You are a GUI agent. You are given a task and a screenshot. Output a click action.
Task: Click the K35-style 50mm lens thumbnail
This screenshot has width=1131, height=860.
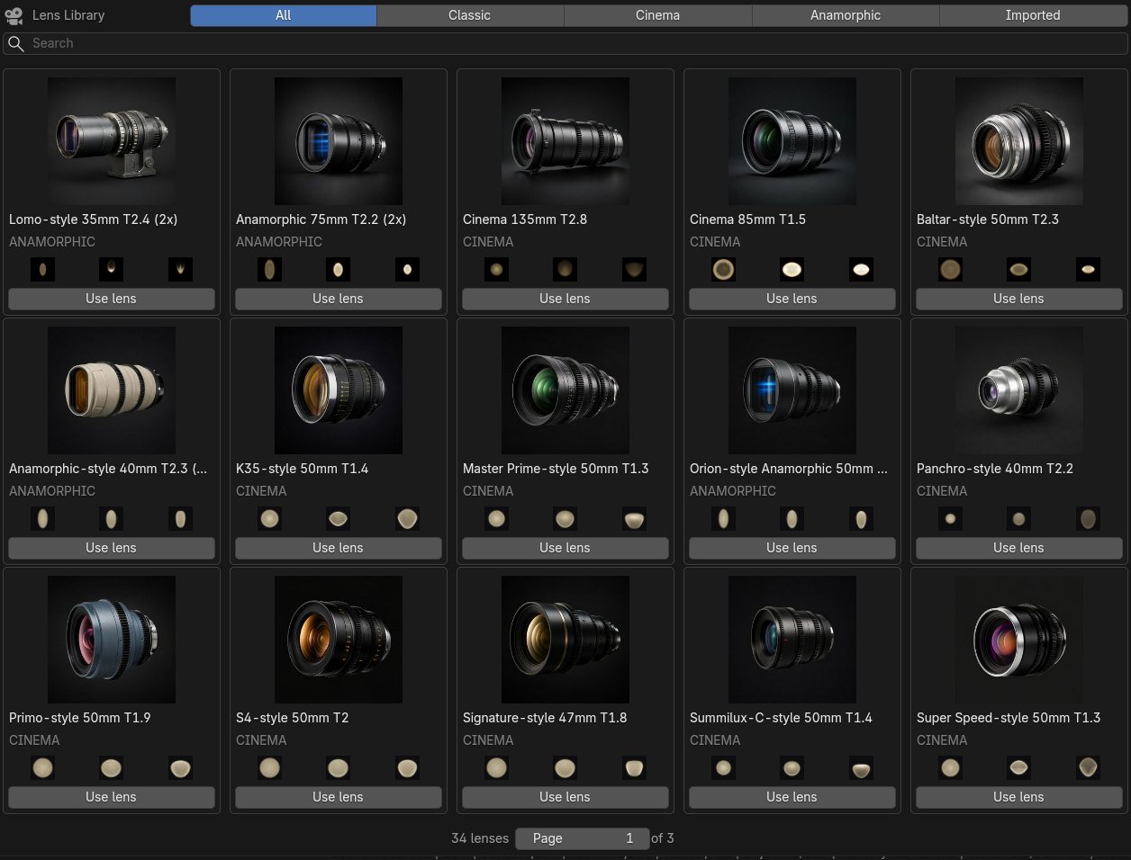(x=339, y=390)
